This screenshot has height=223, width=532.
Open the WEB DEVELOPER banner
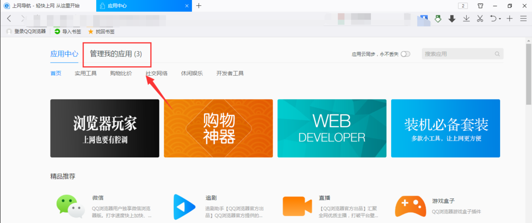pos(332,128)
